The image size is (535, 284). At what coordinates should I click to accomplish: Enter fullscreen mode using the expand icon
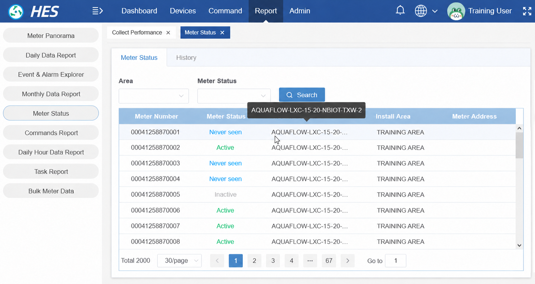(x=527, y=11)
